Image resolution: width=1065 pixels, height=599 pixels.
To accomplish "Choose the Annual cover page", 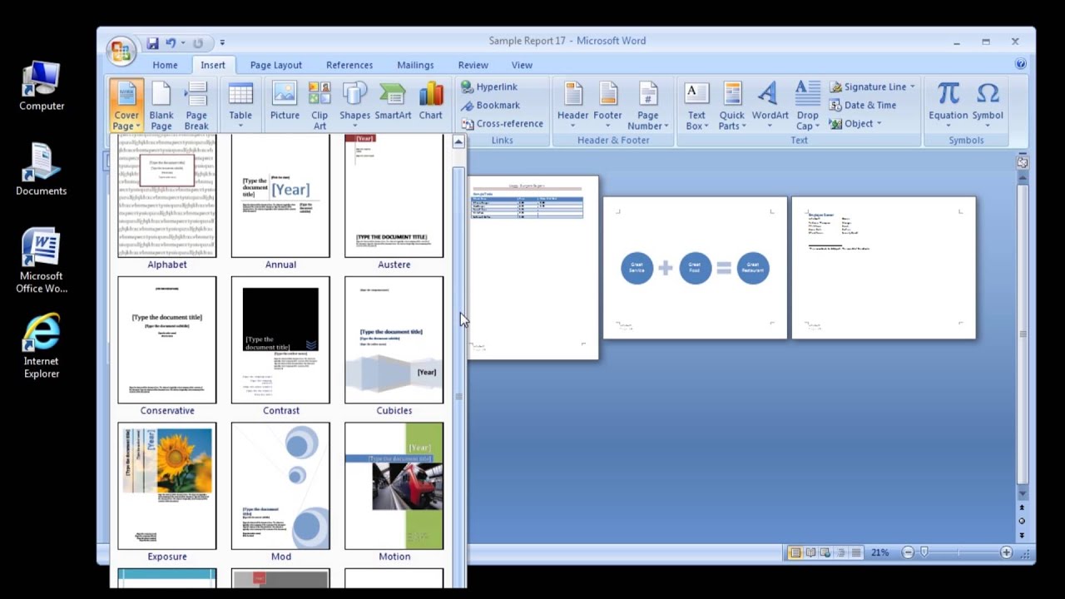I will click(280, 202).
